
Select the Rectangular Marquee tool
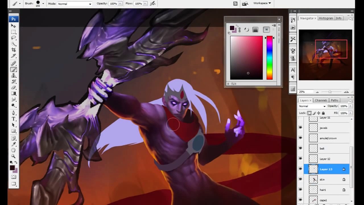tap(13, 32)
